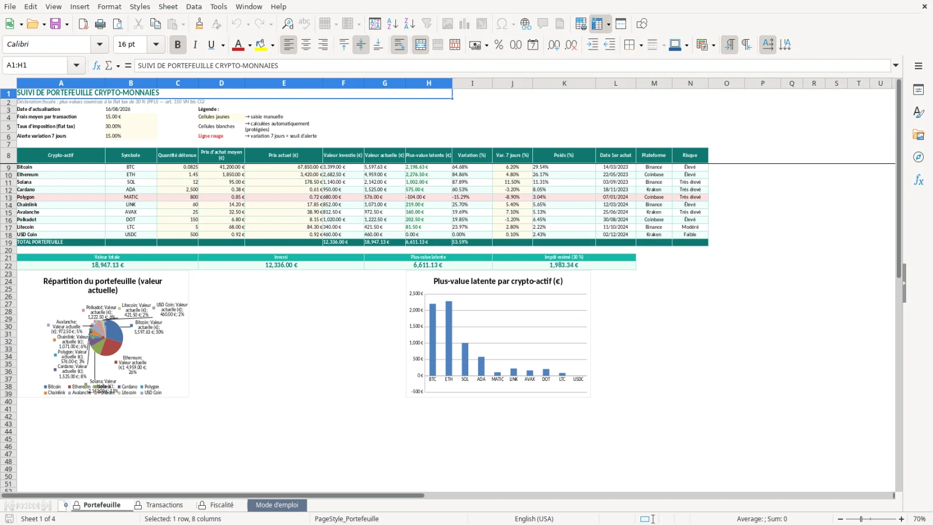Image resolution: width=933 pixels, height=525 pixels.
Task: Click column header E
Action: click(x=284, y=83)
